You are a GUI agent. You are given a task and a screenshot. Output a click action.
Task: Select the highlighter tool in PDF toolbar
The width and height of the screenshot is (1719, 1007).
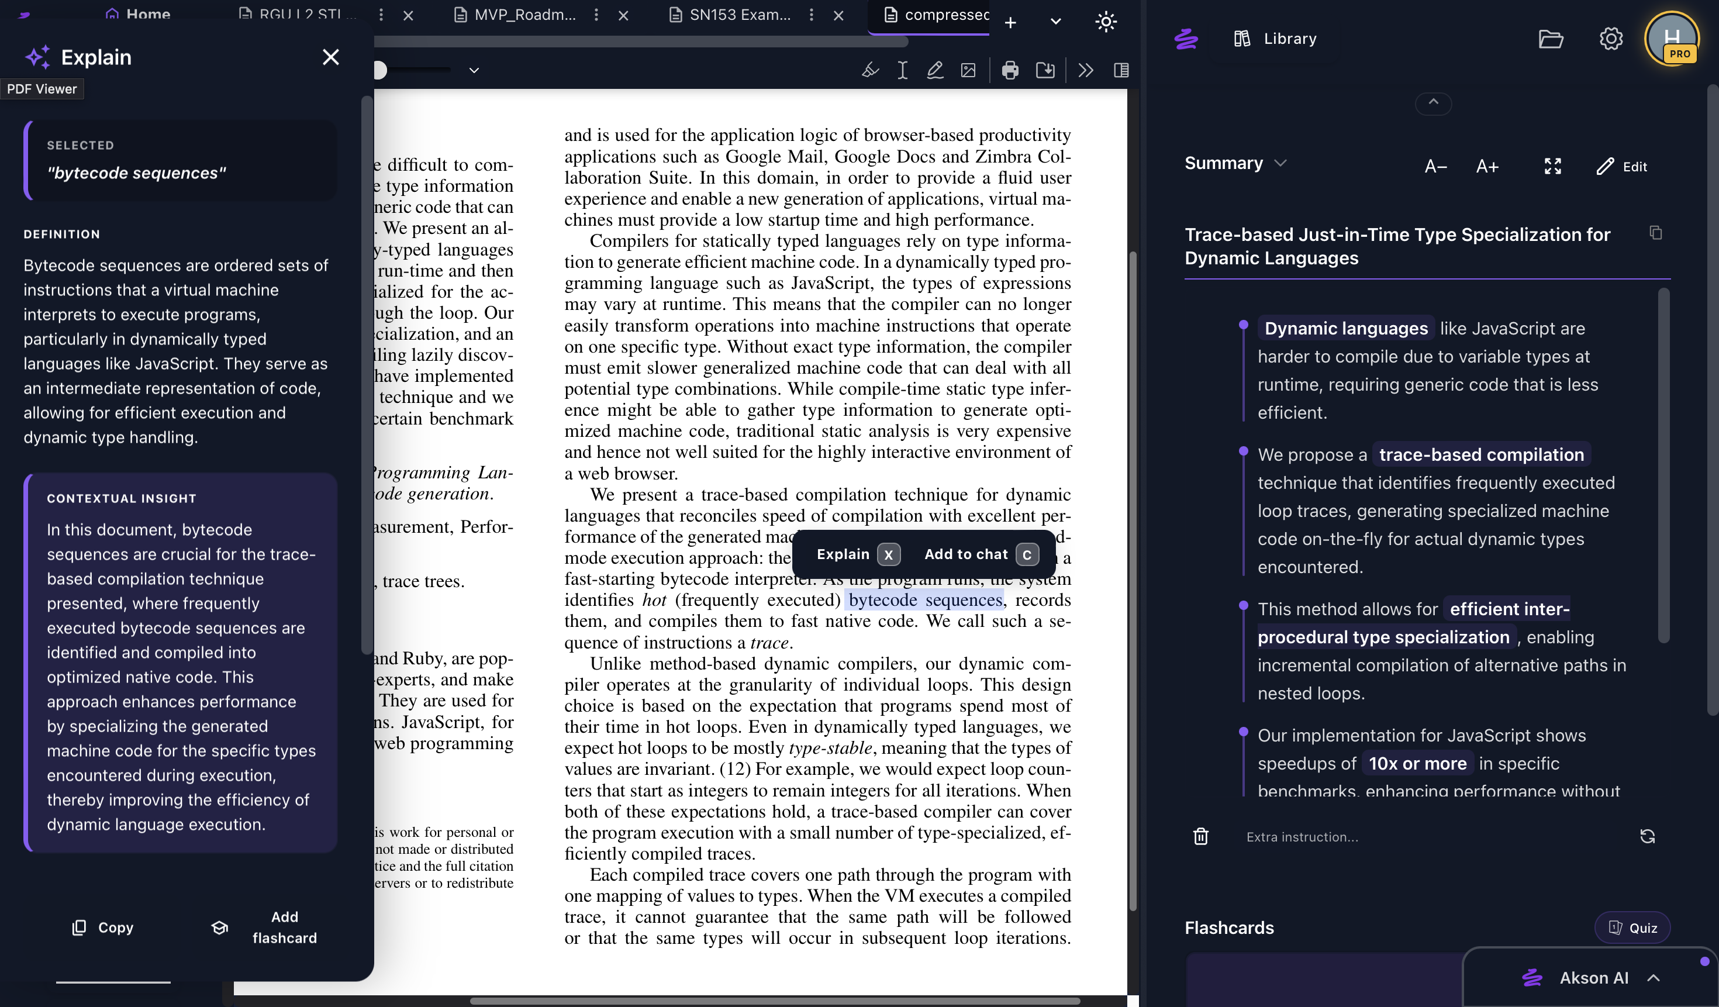(870, 70)
